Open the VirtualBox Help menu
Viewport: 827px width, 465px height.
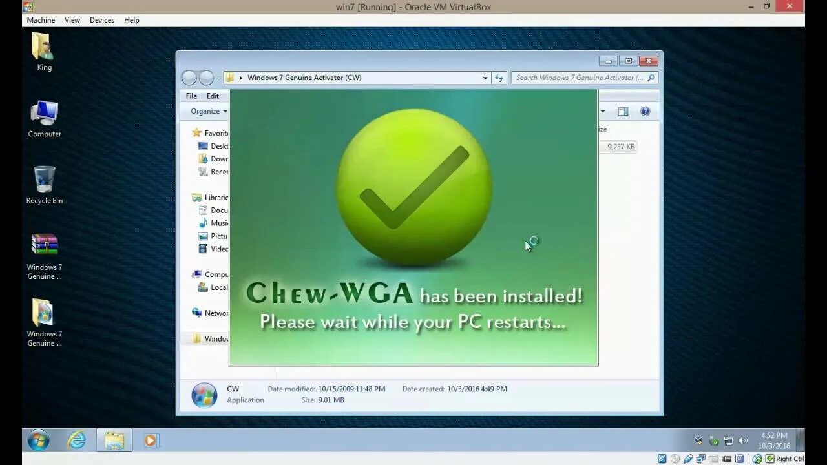pos(132,20)
